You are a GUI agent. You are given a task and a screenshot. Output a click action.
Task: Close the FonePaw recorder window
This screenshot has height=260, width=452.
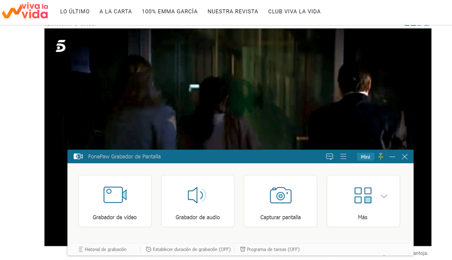point(405,157)
